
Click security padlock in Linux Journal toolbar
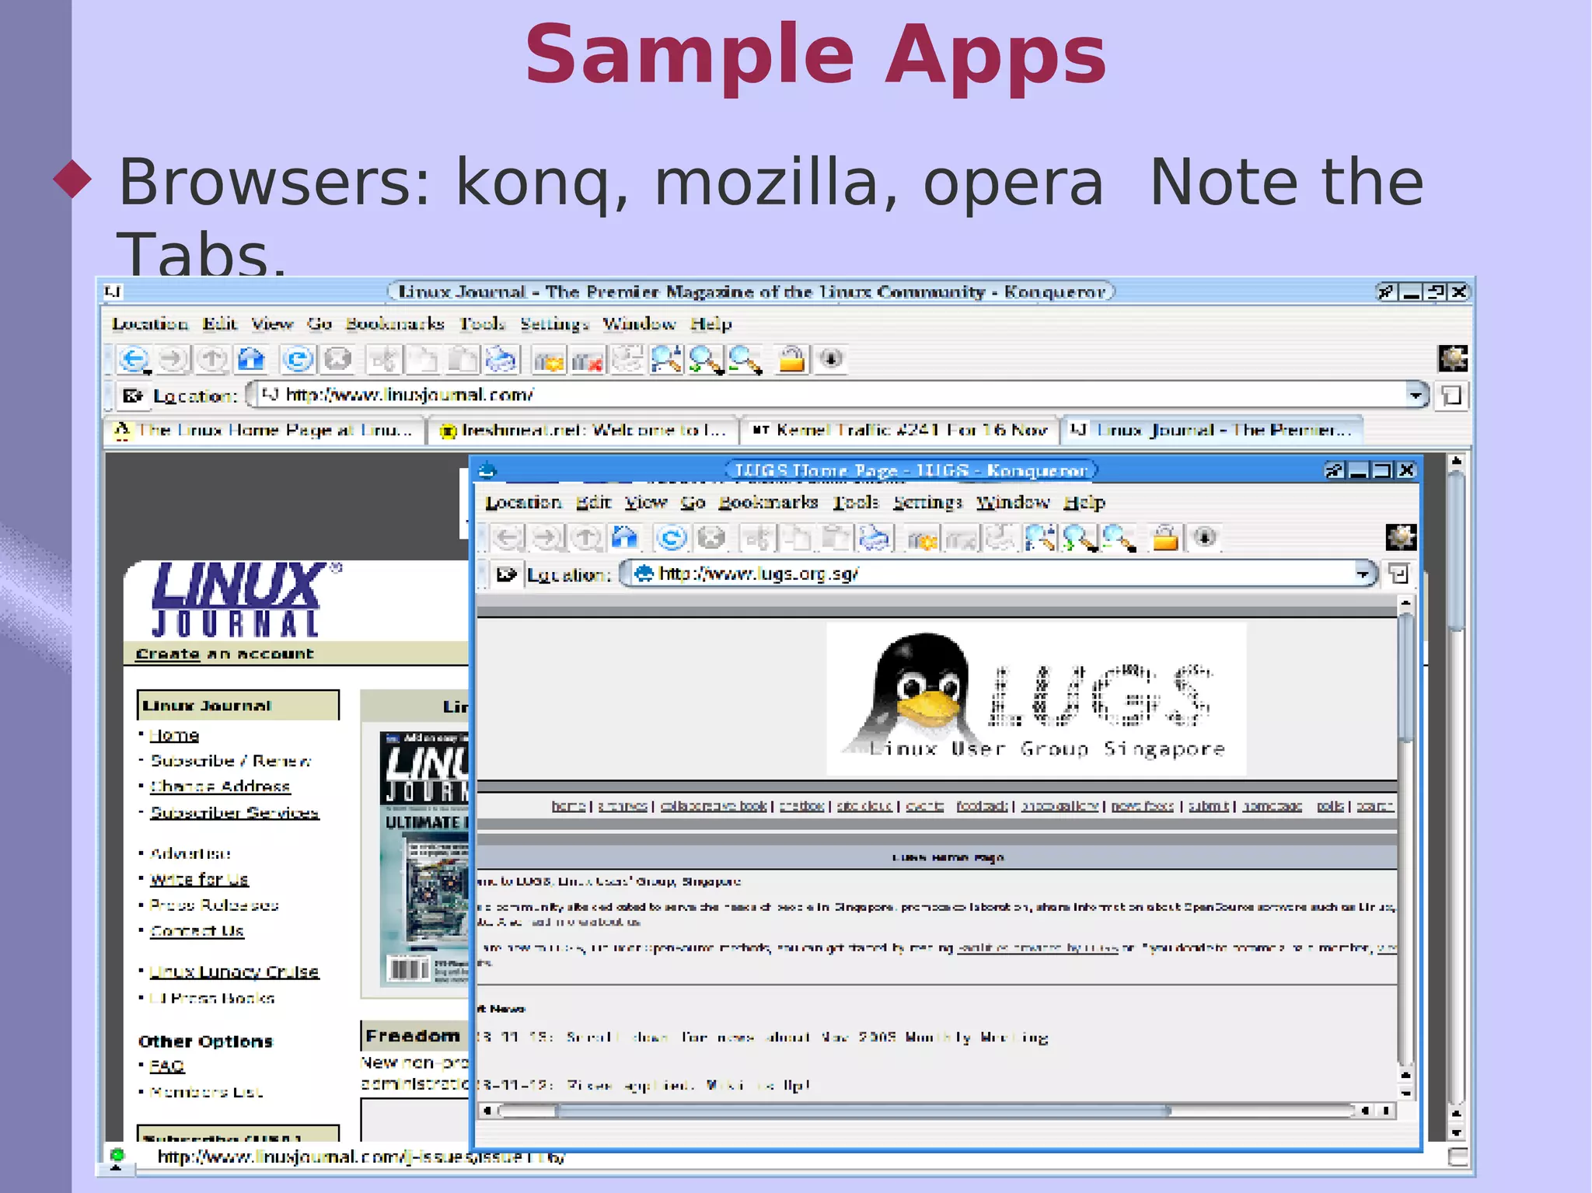[791, 359]
